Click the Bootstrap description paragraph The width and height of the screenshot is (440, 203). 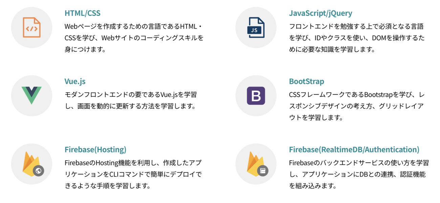click(x=356, y=106)
